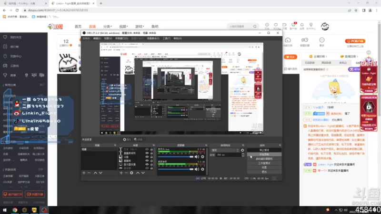The width and height of the screenshot is (381, 214).
Task: Pop out the Controls dock
Action: pyautogui.click(x=280, y=146)
